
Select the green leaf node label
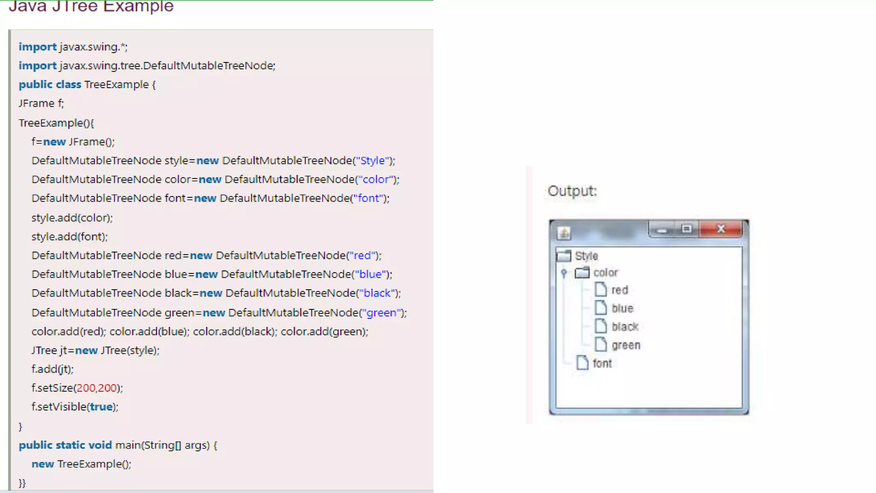(626, 345)
